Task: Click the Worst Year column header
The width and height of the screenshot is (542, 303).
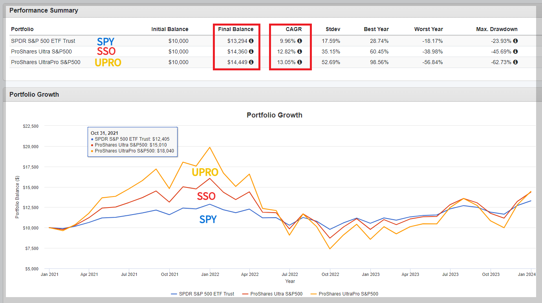Action: point(428,29)
